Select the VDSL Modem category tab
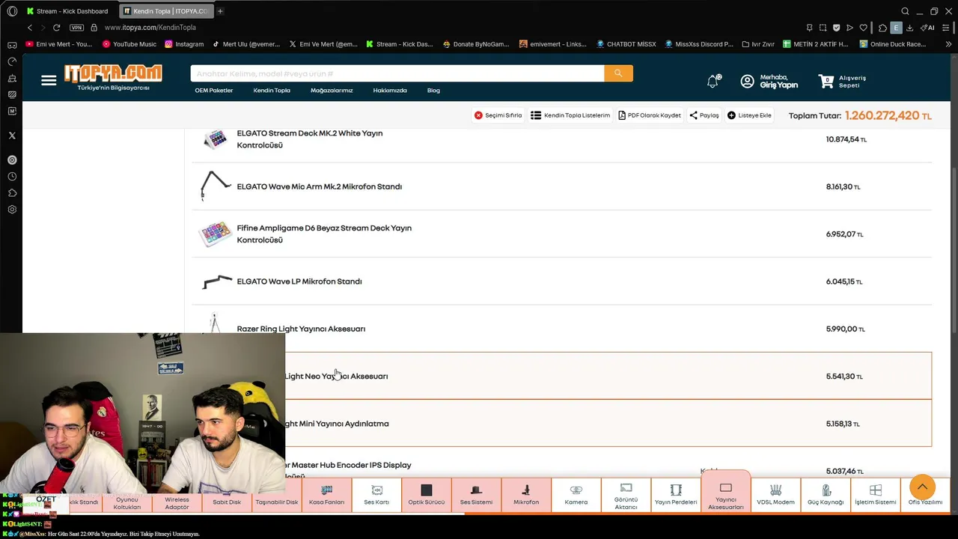Viewport: 958px width, 539px height. [x=775, y=495]
